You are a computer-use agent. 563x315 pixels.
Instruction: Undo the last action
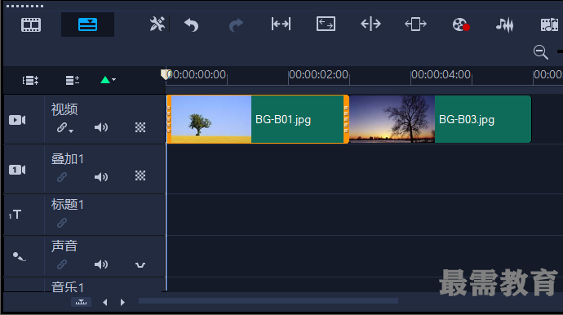192,24
